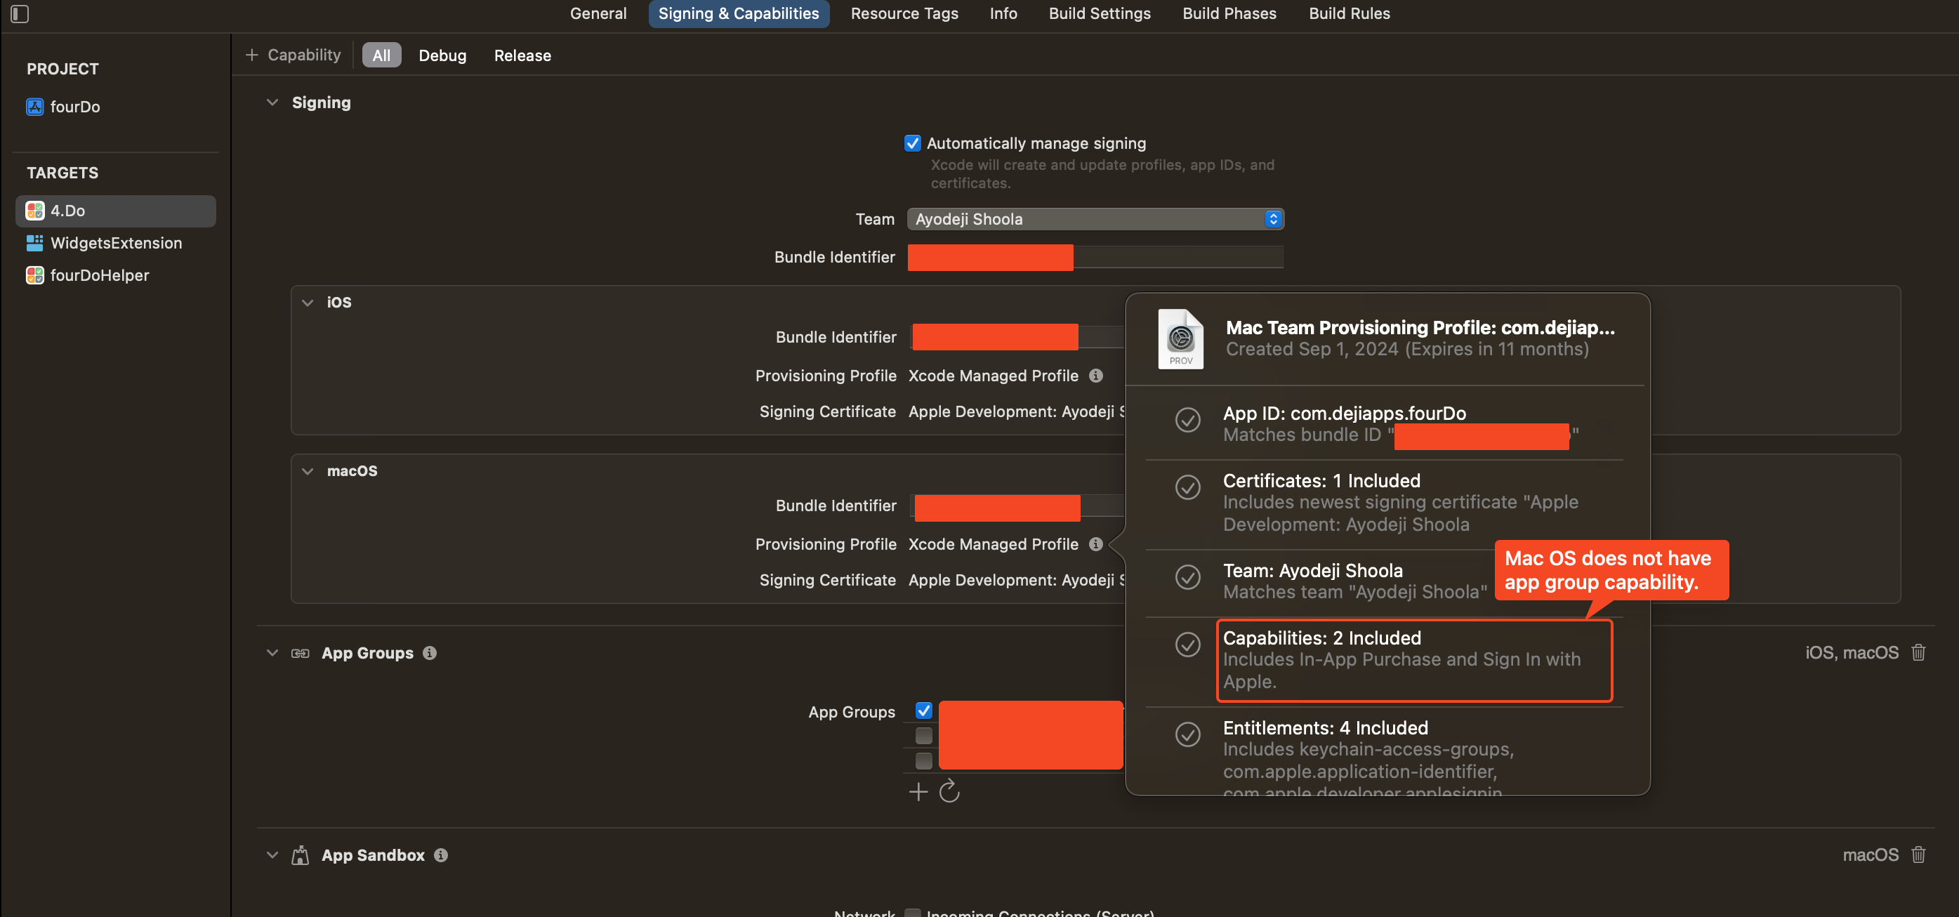This screenshot has width=1959, height=917.
Task: Add a new Capability
Action: click(293, 55)
